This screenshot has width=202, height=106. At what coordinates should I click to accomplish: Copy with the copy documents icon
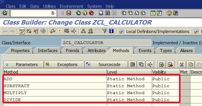(x=190, y=64)
